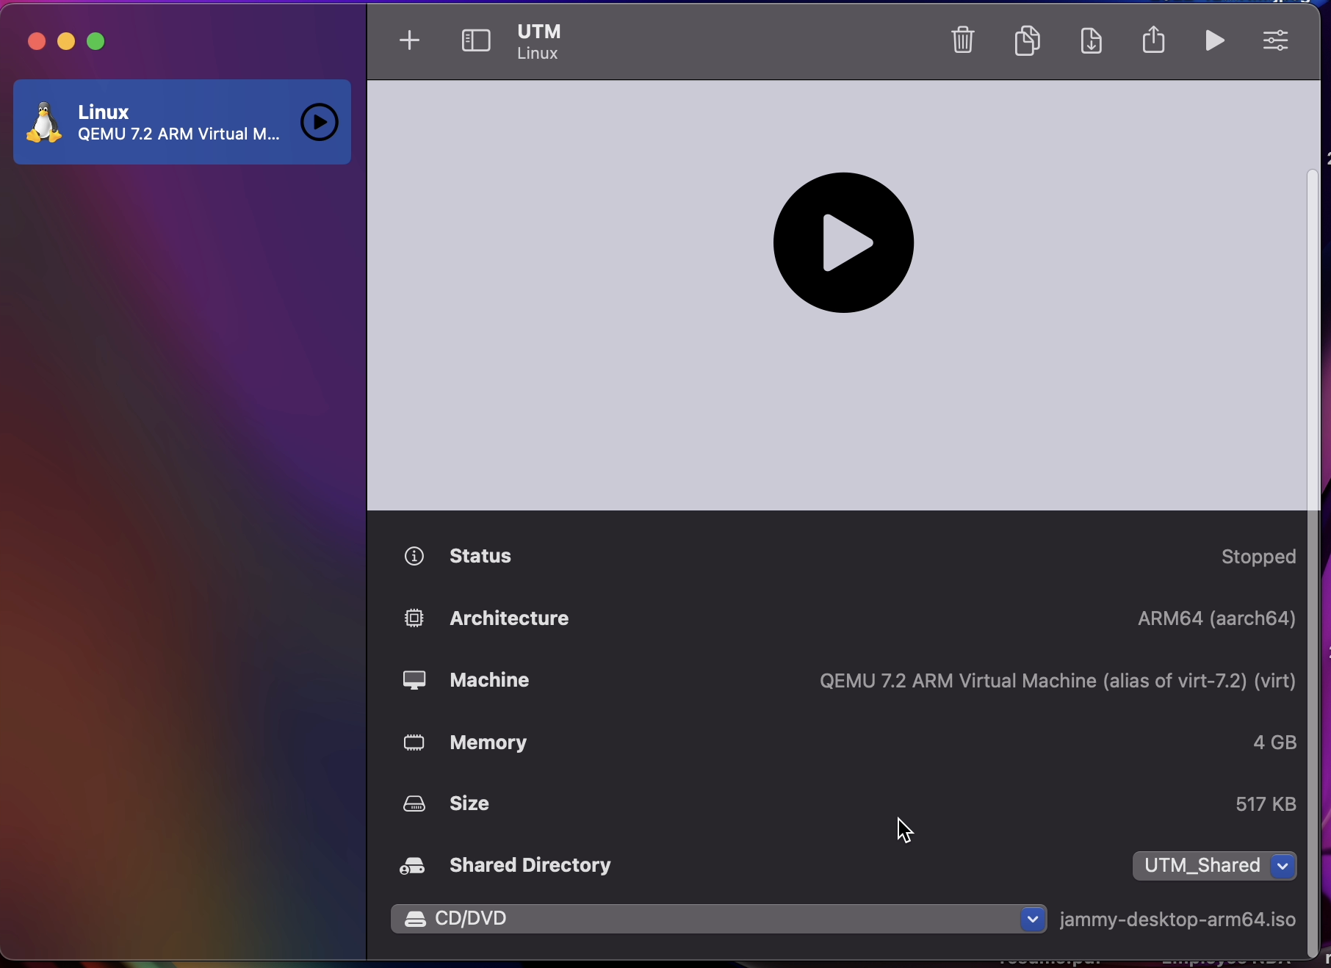Click the 'ARM64 (aarch64)' value
Viewport: 1331px width, 968px height.
1216,619
